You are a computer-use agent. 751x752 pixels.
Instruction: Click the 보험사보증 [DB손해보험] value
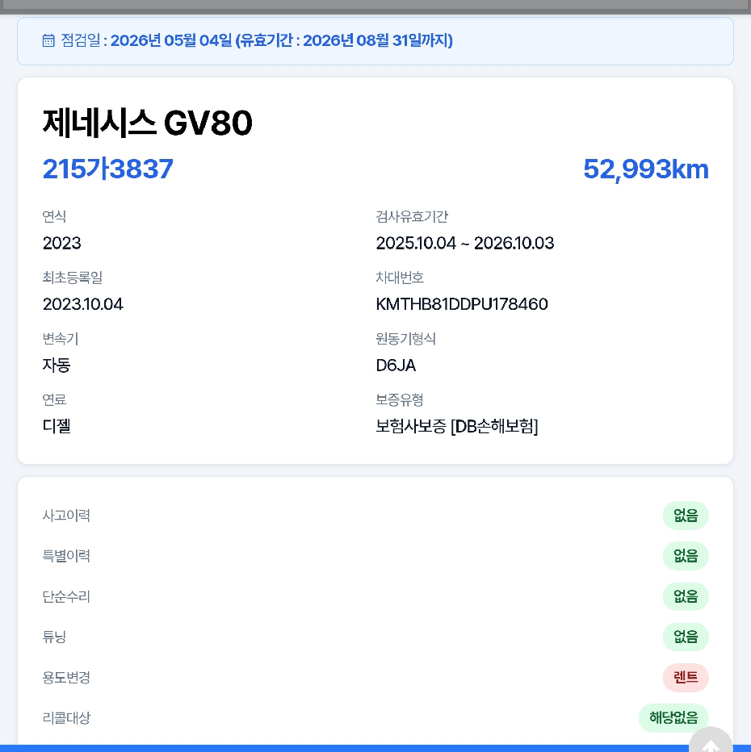pos(457,426)
